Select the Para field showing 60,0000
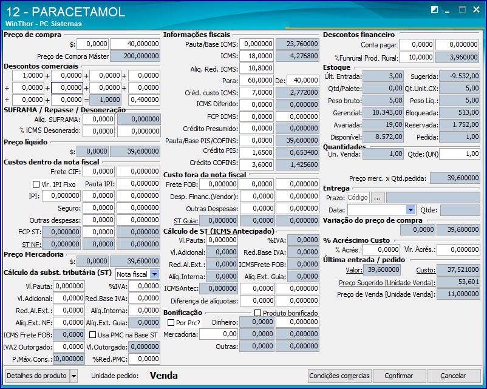Screen dimensions: 487x389 [x=256, y=80]
